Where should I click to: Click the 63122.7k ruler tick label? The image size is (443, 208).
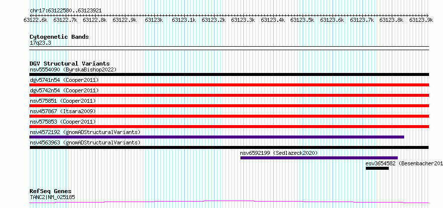click(x=65, y=20)
